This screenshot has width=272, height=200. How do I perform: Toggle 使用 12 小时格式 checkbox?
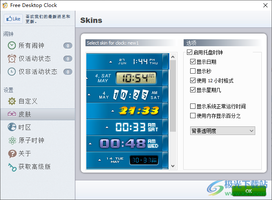coord(193,80)
